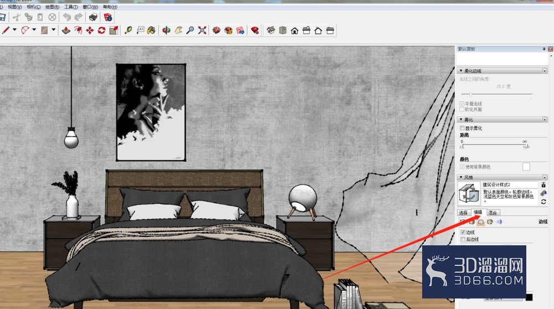This screenshot has width=554, height=309.
Task: Activate the Orbit tool
Action: (x=166, y=30)
